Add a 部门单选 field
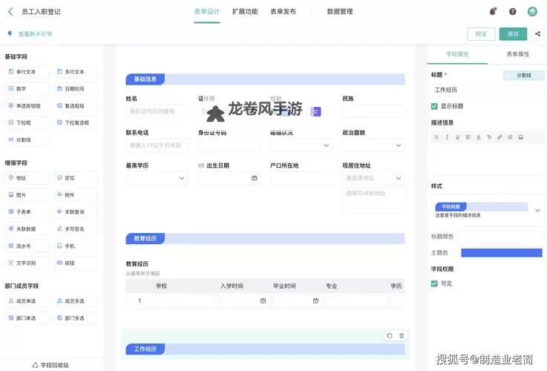Image resolution: width=547 pixels, height=371 pixels. point(27,318)
